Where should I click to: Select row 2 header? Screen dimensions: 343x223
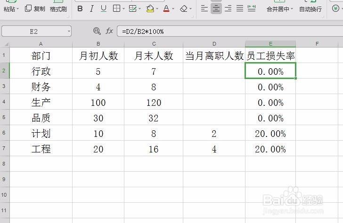(5, 71)
